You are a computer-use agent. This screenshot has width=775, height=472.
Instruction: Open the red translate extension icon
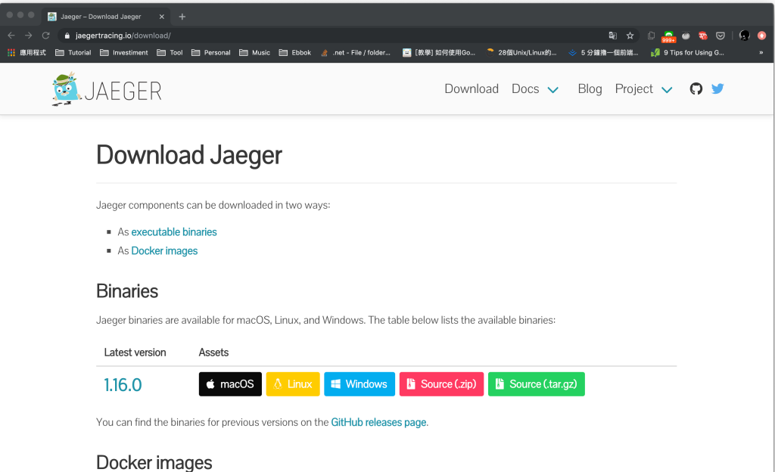click(x=703, y=36)
